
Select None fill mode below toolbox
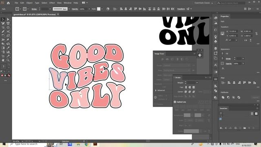pos(9,76)
